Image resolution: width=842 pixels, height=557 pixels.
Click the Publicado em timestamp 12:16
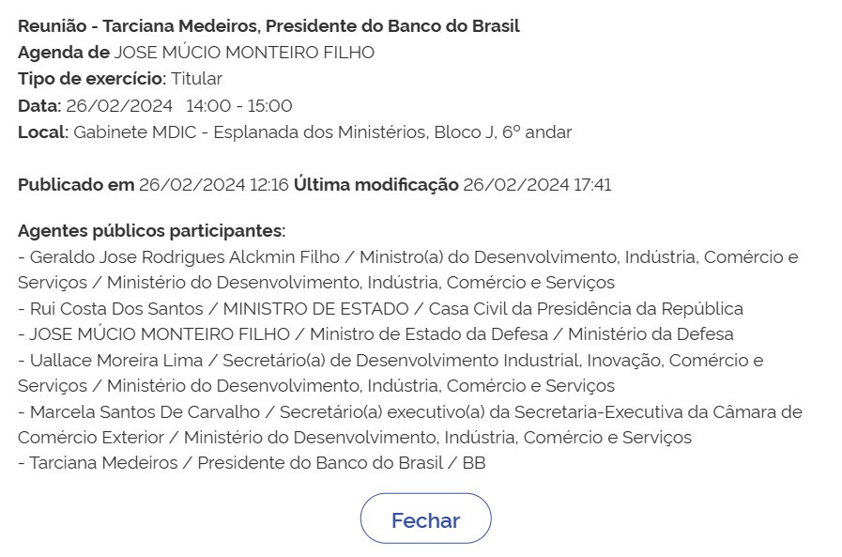[214, 184]
